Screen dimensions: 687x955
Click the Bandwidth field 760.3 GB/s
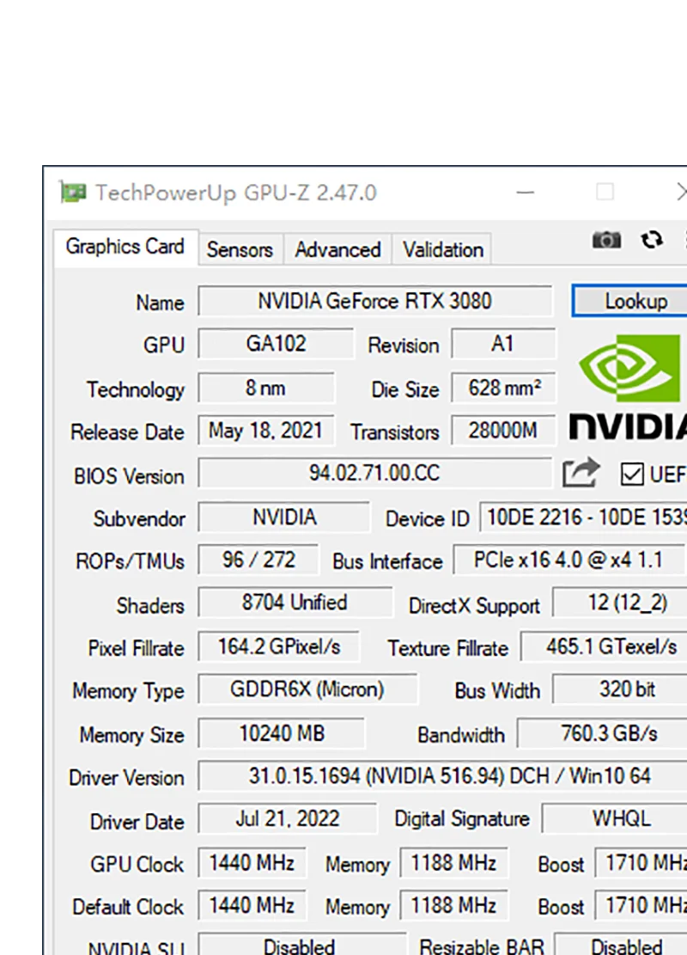[x=603, y=732]
